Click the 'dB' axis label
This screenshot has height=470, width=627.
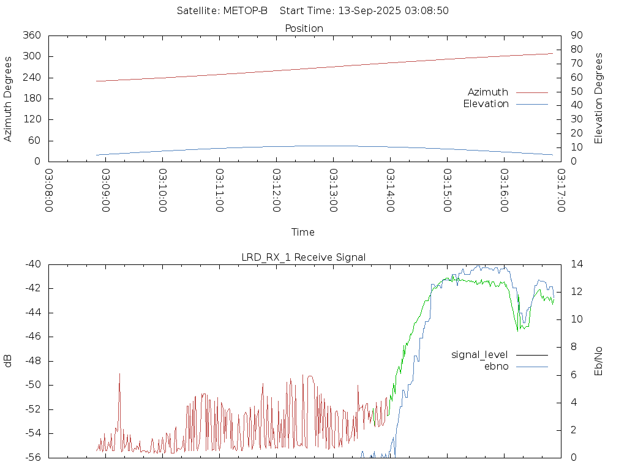tap(7, 360)
